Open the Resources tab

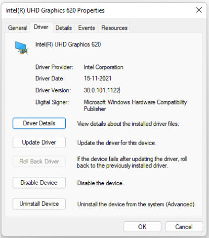click(x=114, y=28)
